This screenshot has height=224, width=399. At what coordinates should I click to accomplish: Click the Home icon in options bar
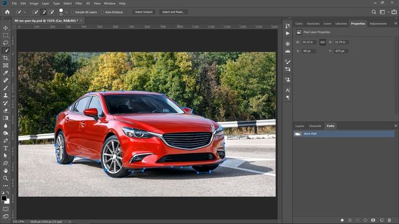7,12
